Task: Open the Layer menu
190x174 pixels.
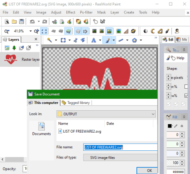Action: pyautogui.click(x=115, y=12)
